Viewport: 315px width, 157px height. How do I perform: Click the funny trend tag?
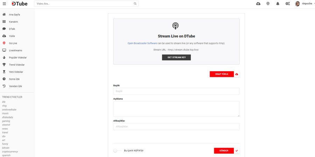click(x=5, y=144)
